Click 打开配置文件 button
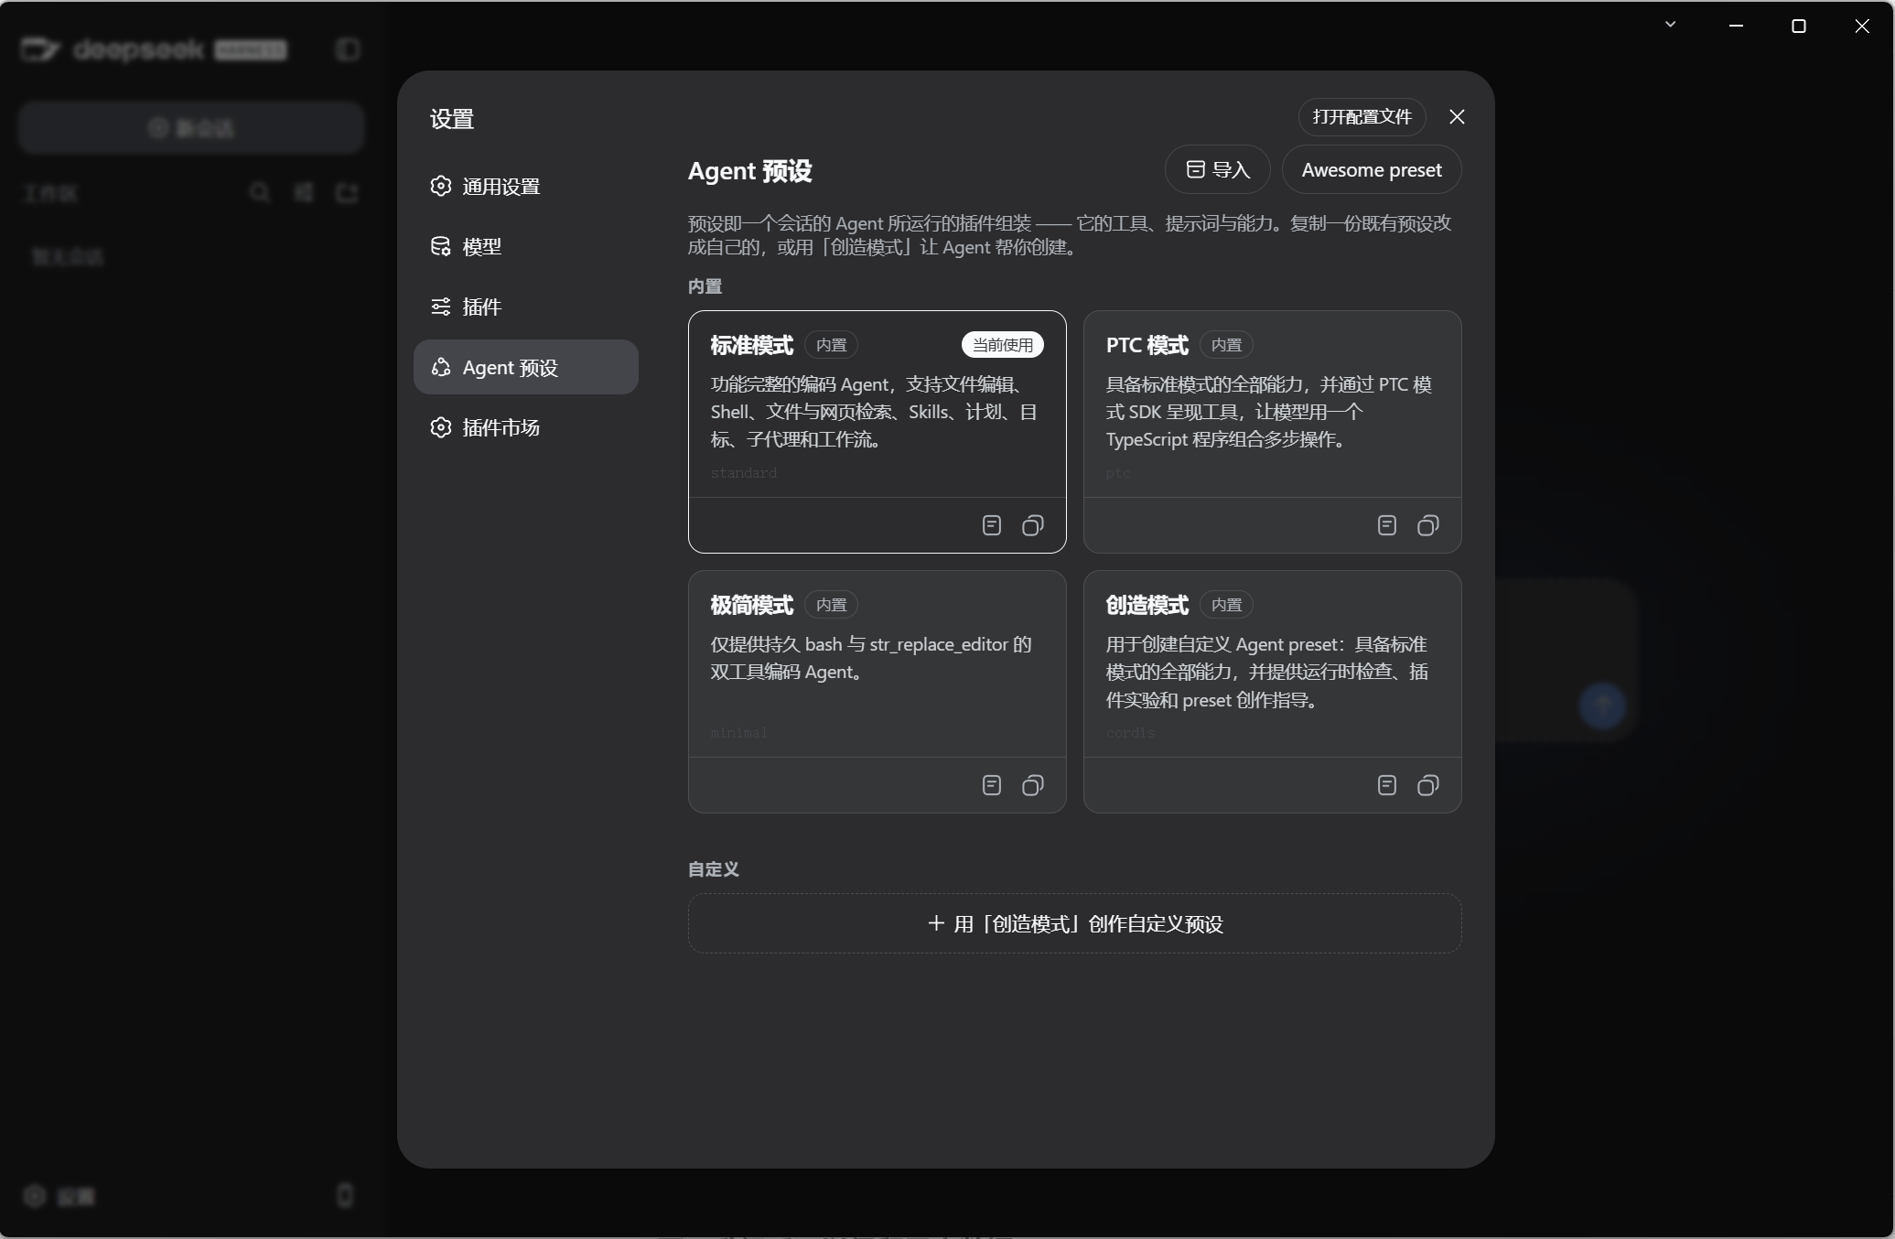Screen dimensions: 1895x1239 [x=1362, y=117]
